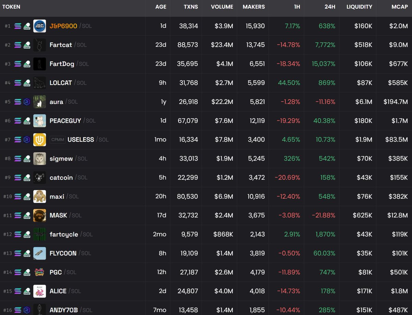Sort by the 24H column header
The height and width of the screenshot is (315, 412).
click(330, 7)
